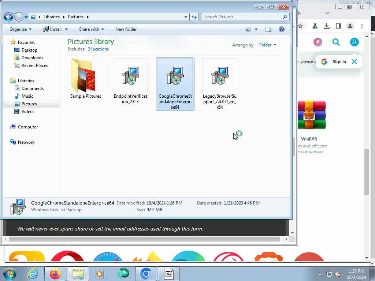
Task: Select Network in the navigation pane
Action: (x=22, y=142)
